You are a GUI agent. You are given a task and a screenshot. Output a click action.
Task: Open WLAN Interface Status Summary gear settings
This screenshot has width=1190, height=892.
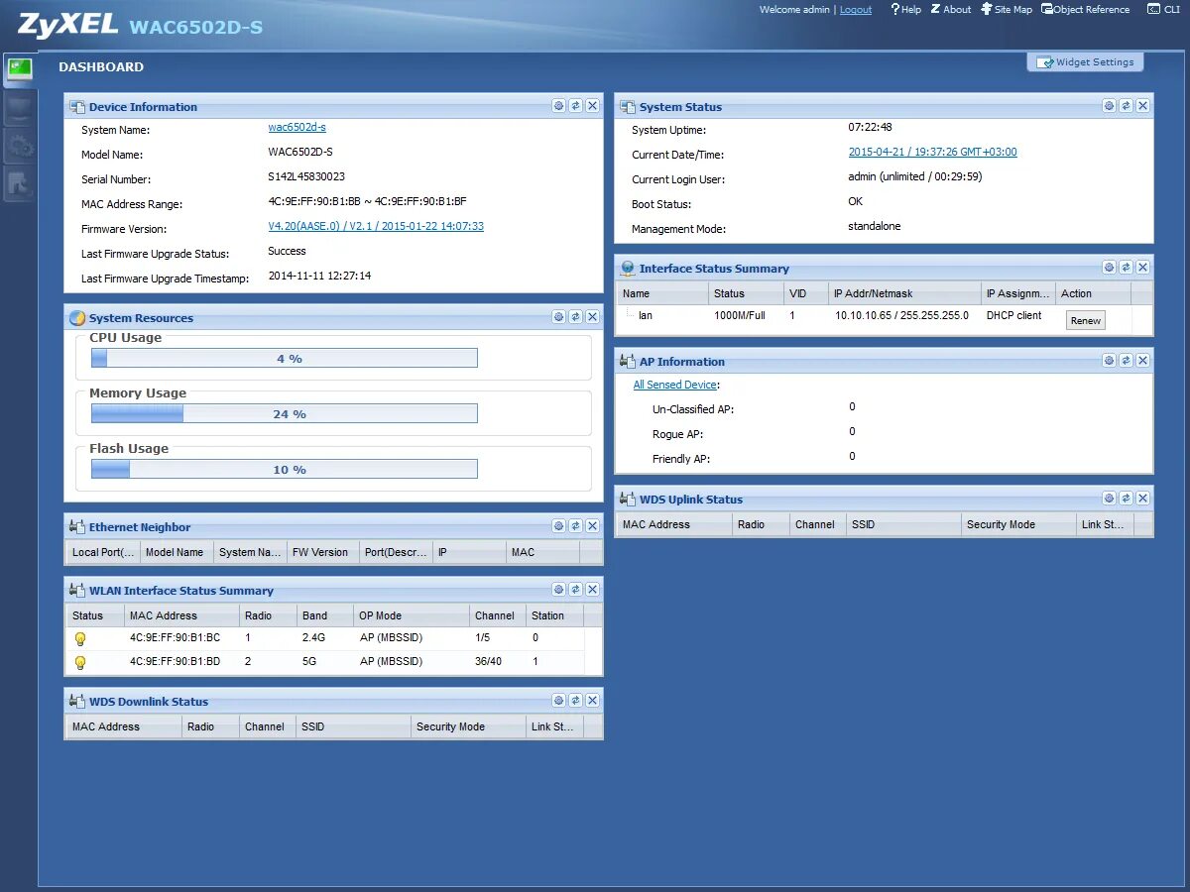tap(558, 590)
